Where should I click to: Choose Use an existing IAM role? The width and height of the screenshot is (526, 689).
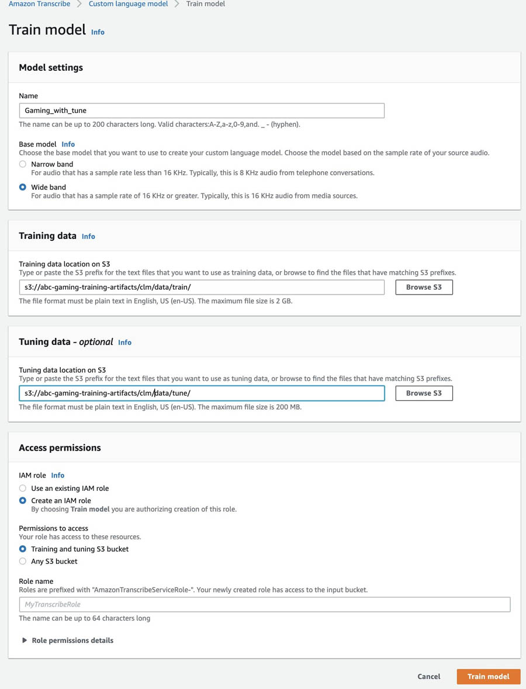coord(23,488)
